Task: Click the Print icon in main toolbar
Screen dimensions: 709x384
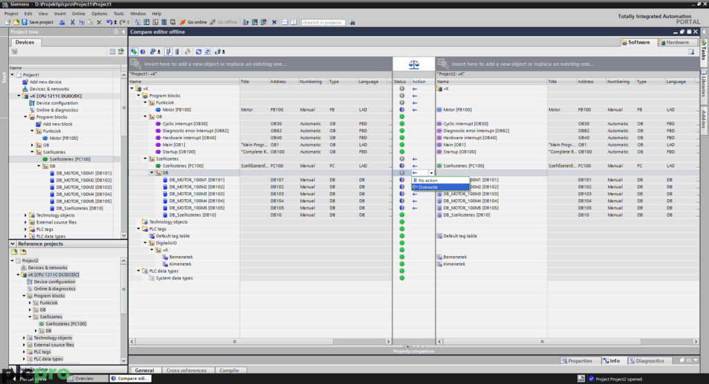Action: [62, 22]
